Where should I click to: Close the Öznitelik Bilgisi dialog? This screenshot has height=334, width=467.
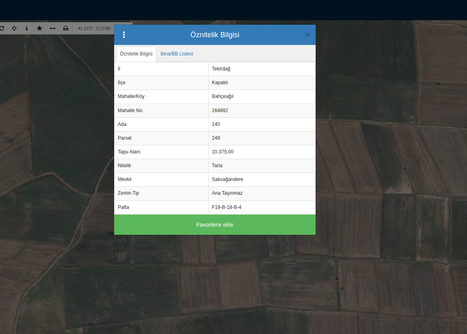(x=308, y=35)
